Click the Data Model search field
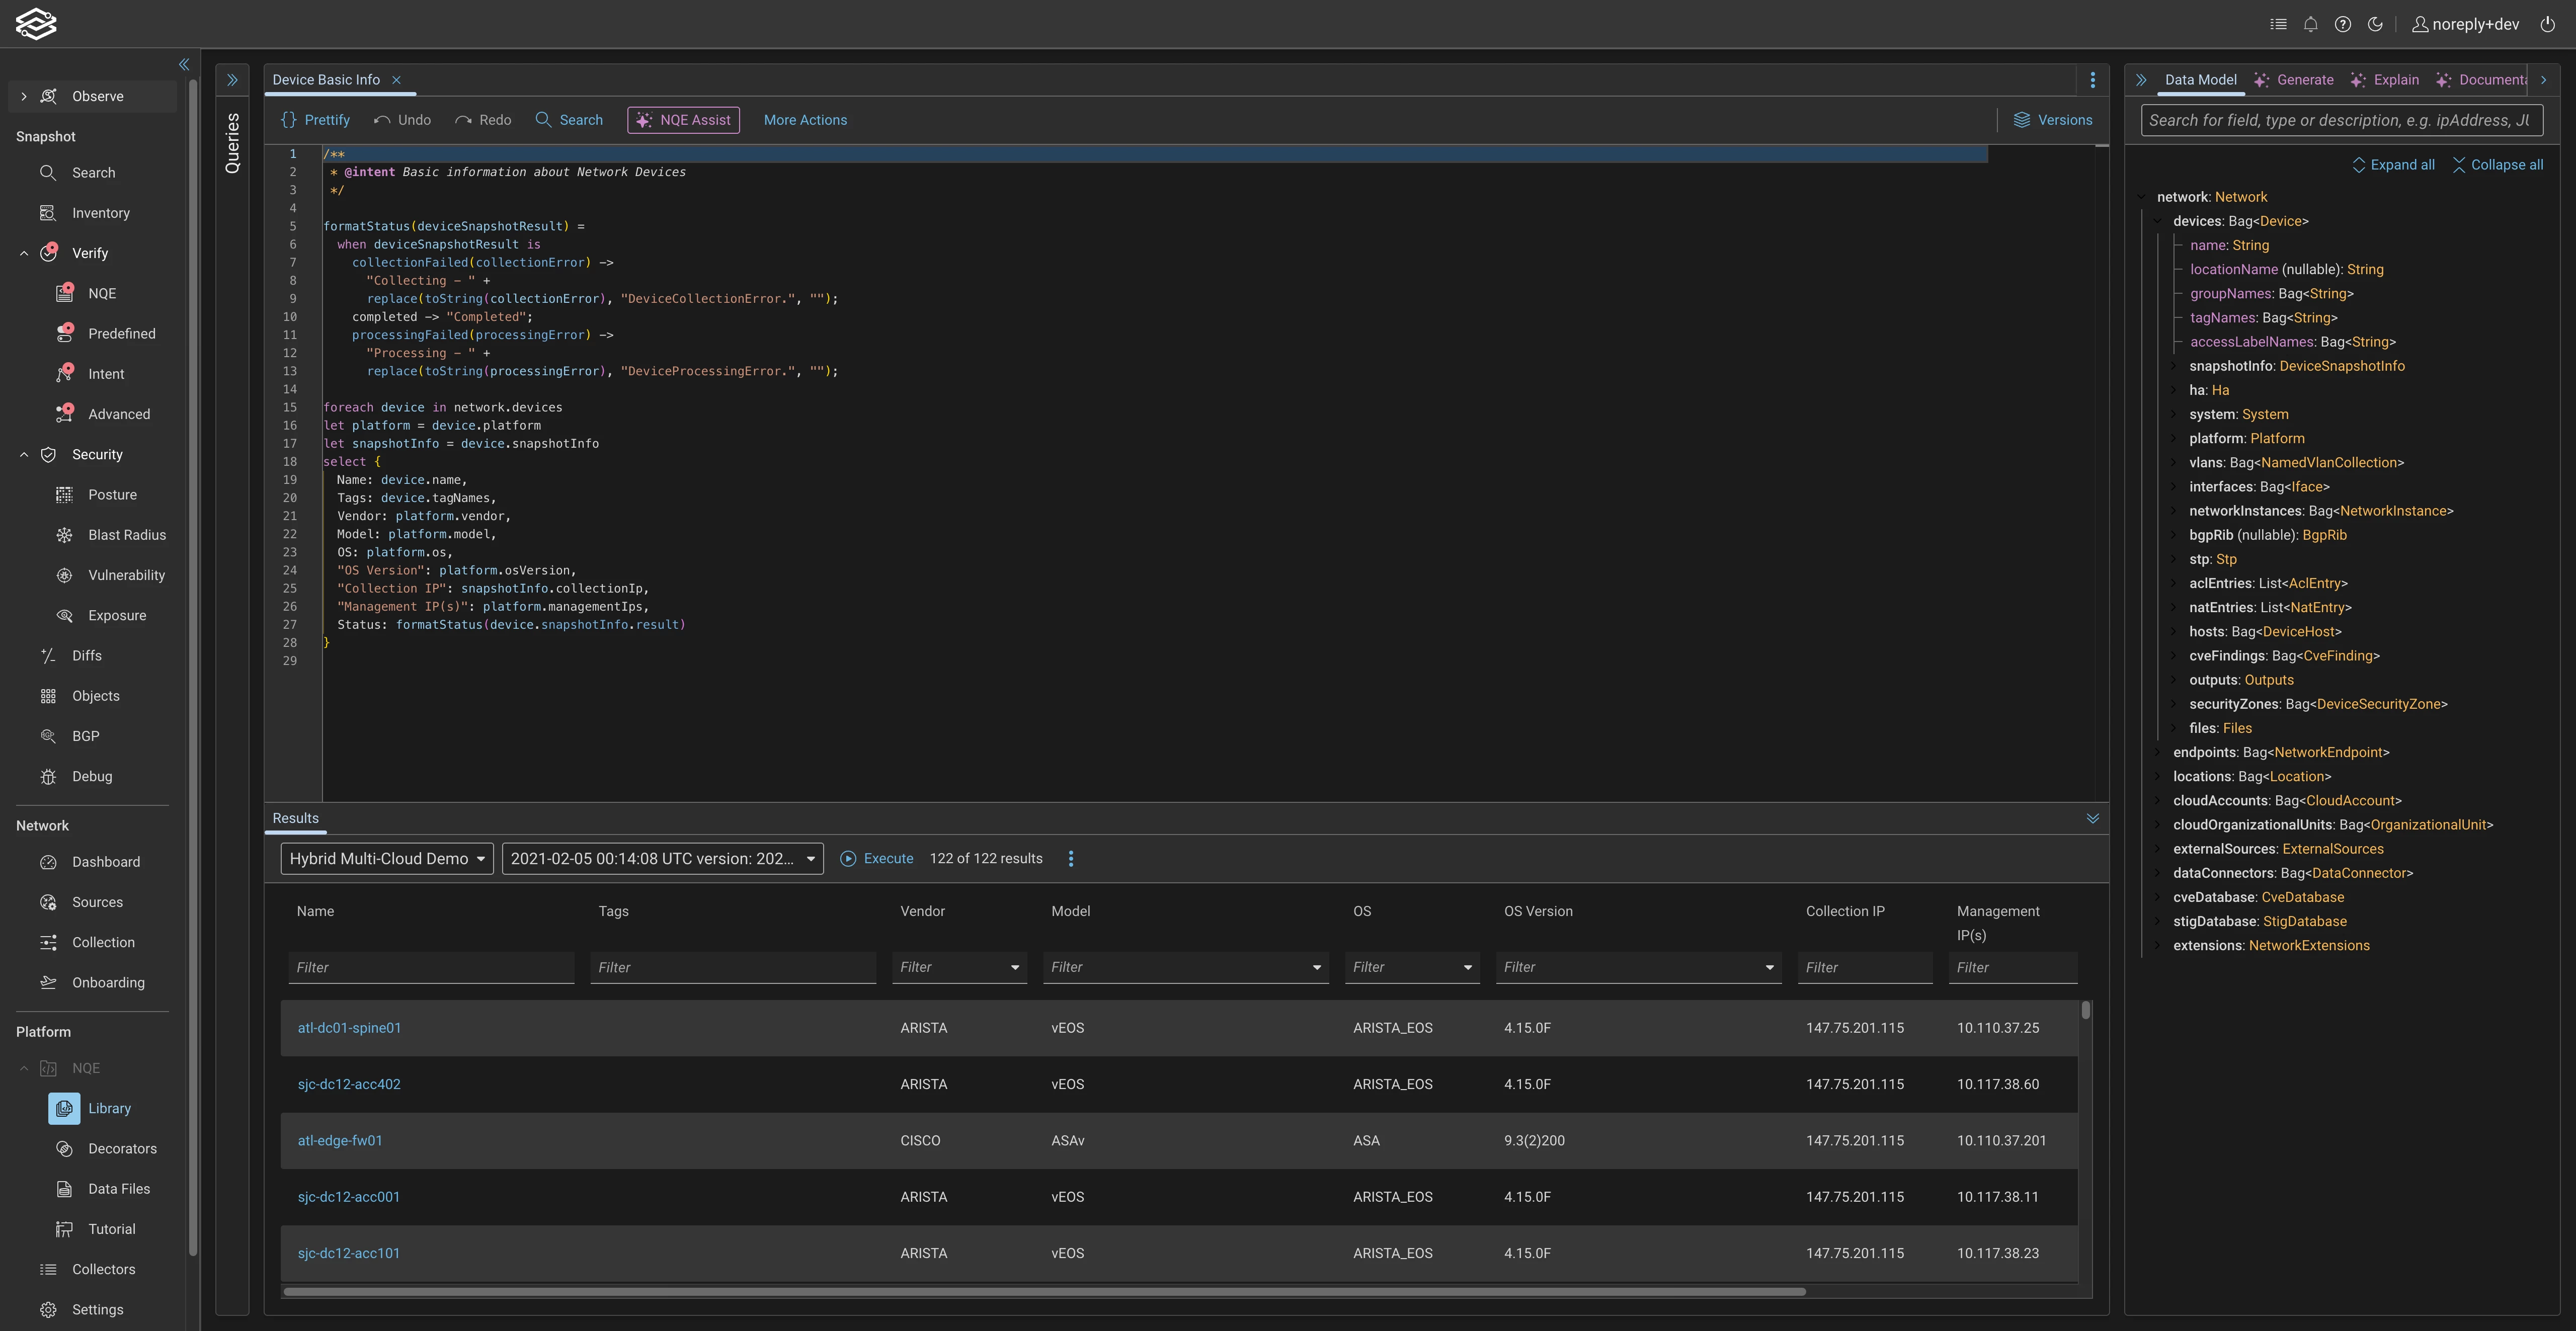The image size is (2576, 1331). 2340,120
